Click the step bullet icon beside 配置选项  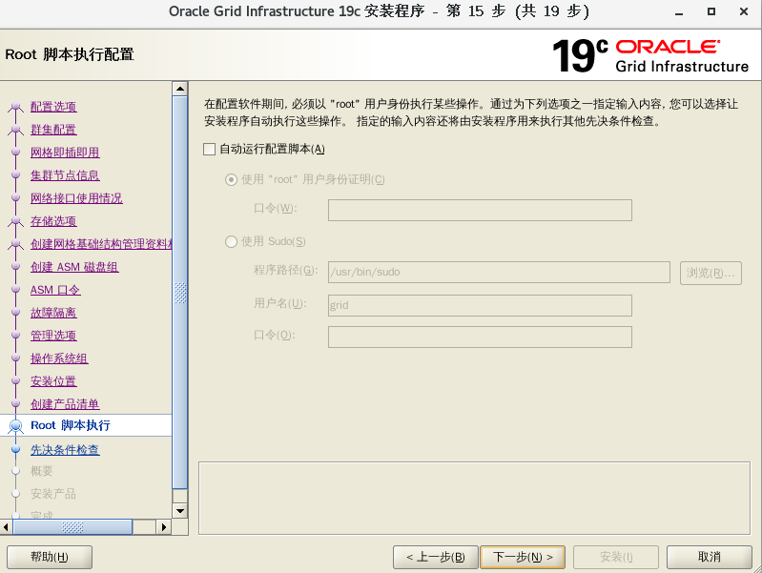pos(15,107)
